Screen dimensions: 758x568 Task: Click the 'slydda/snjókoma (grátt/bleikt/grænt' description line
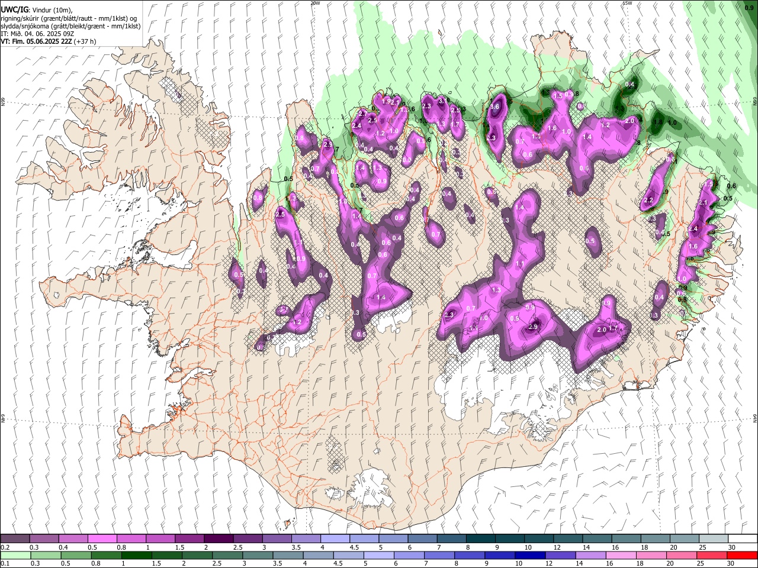point(70,26)
